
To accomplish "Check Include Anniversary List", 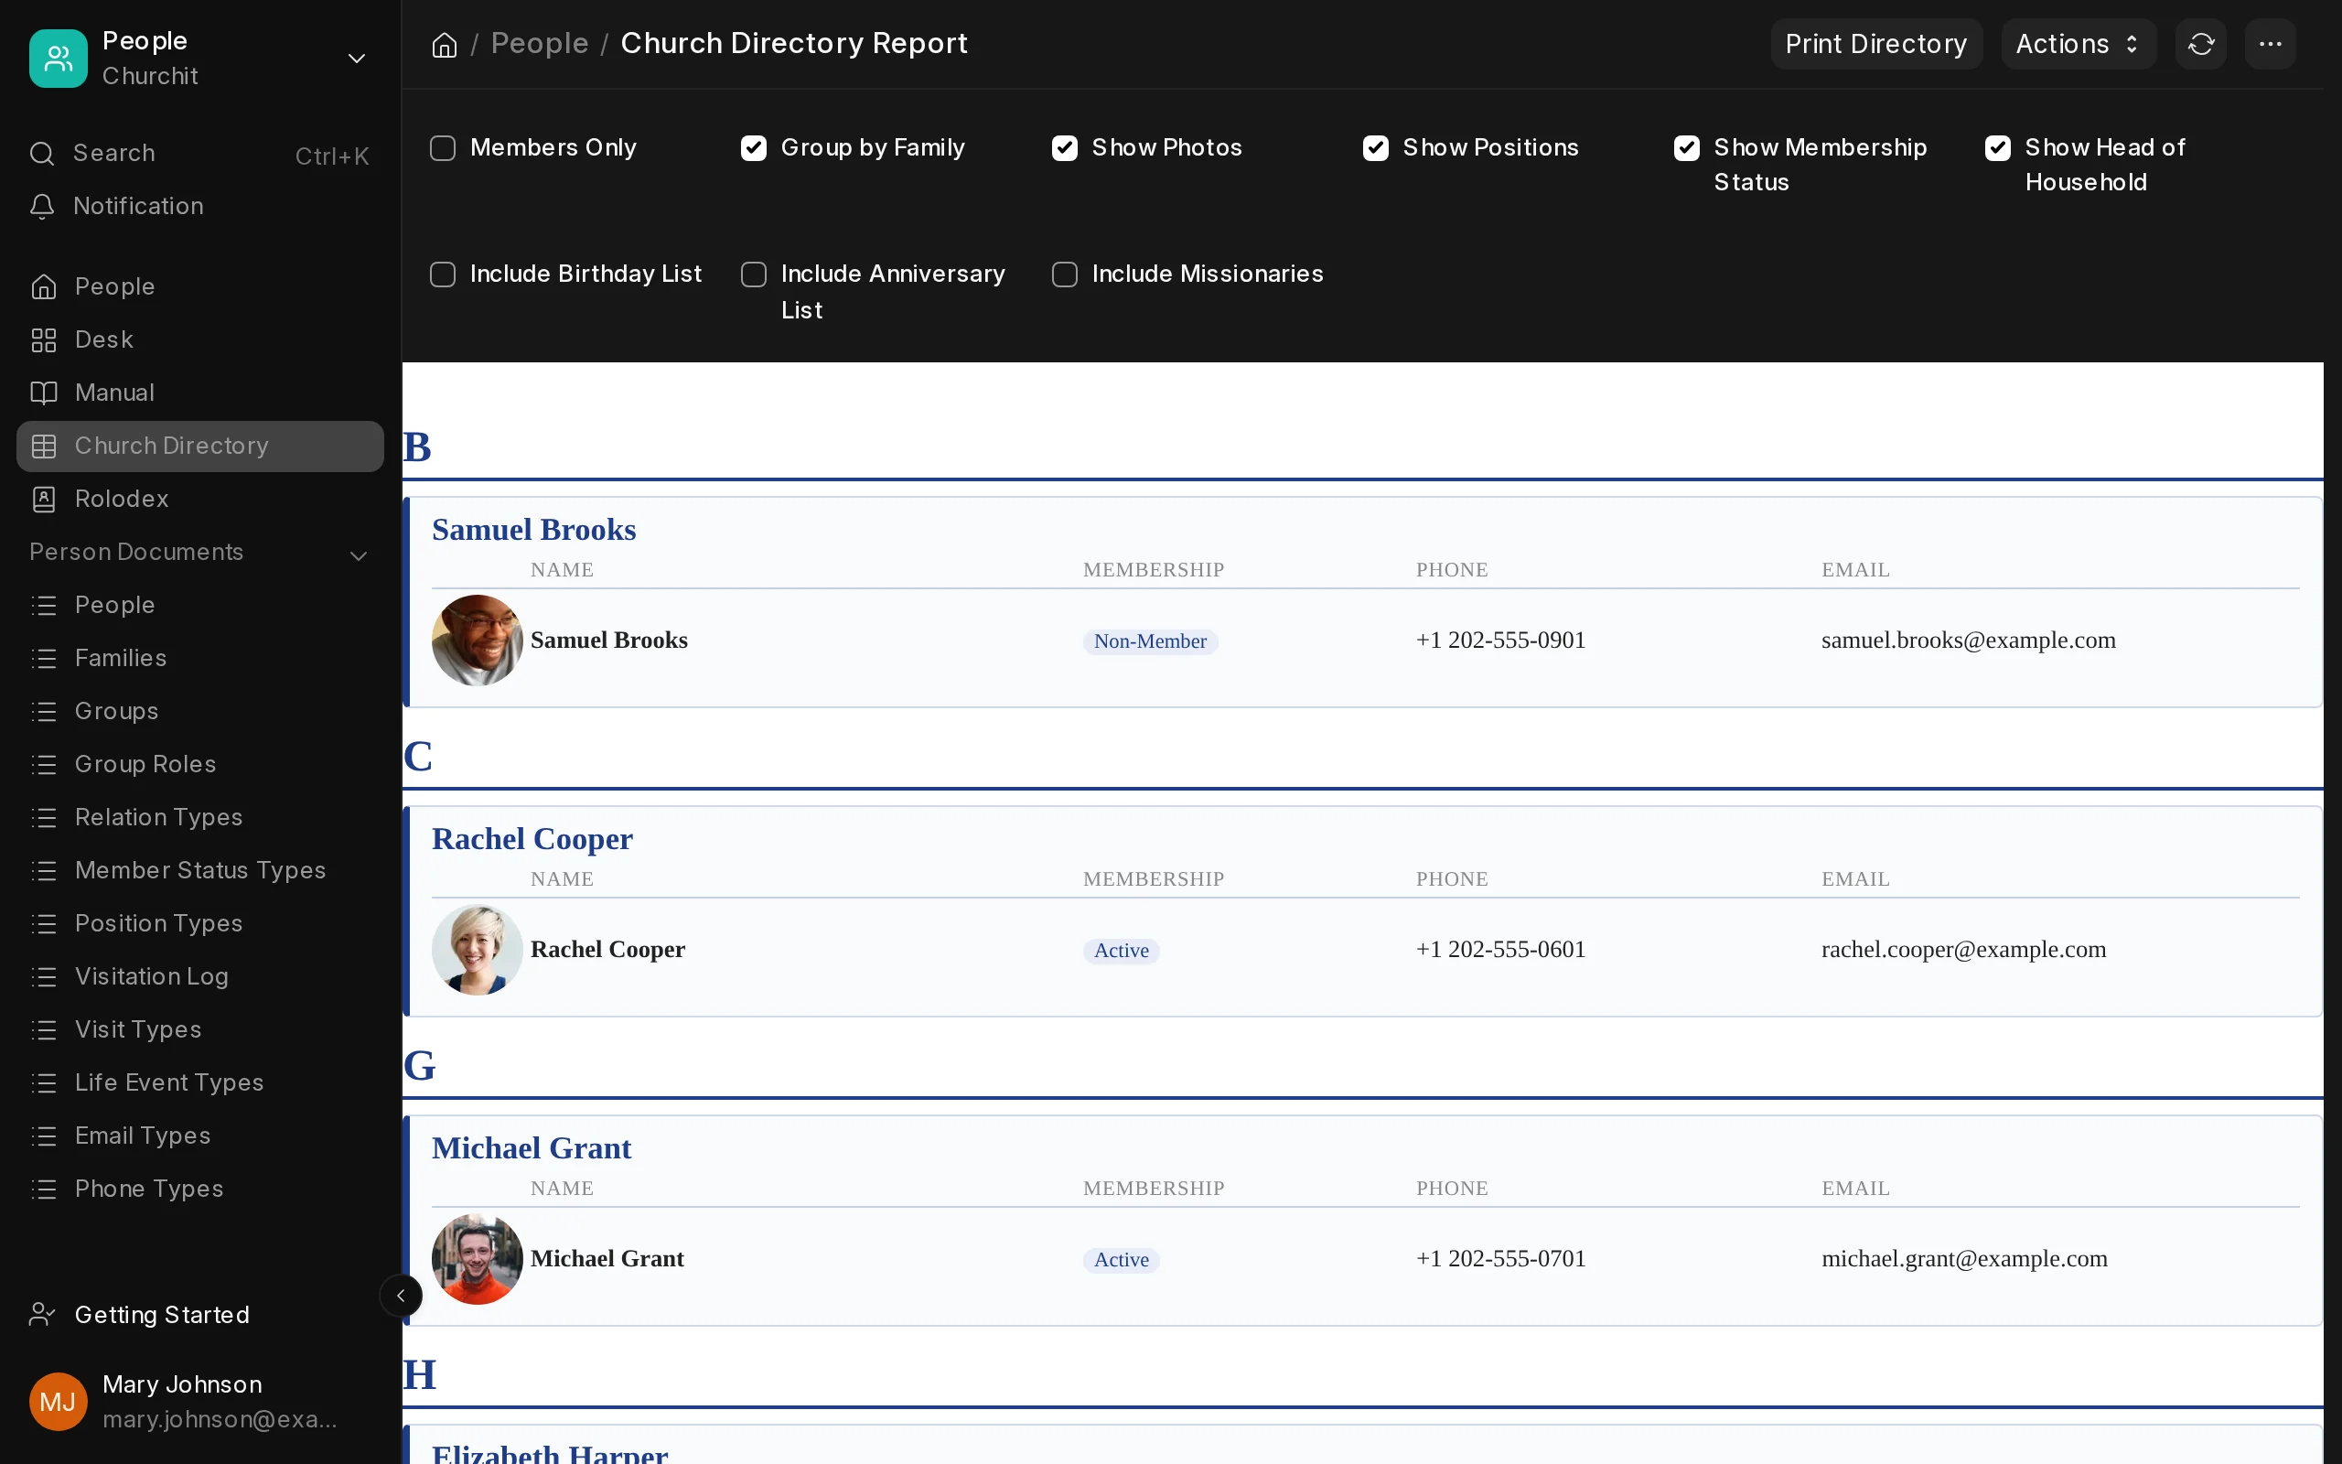I will 753,275.
